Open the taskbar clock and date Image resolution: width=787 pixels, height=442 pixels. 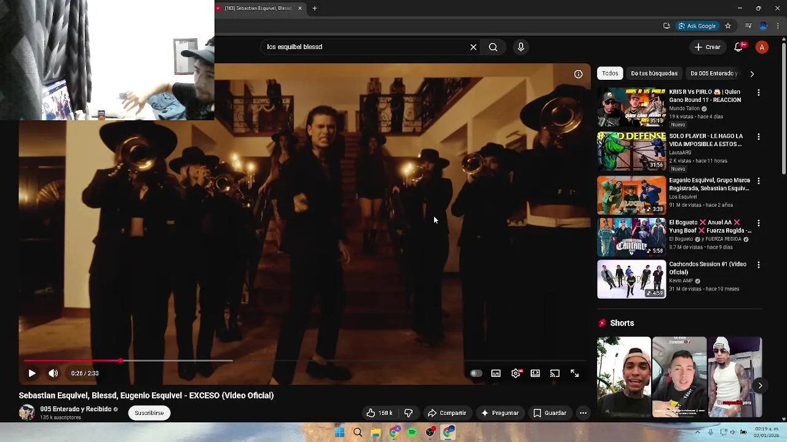pos(767,432)
